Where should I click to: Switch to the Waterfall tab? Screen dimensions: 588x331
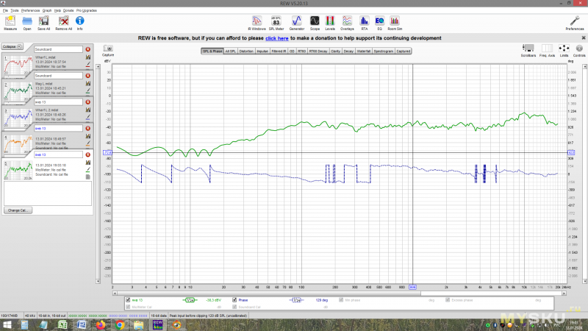(363, 51)
